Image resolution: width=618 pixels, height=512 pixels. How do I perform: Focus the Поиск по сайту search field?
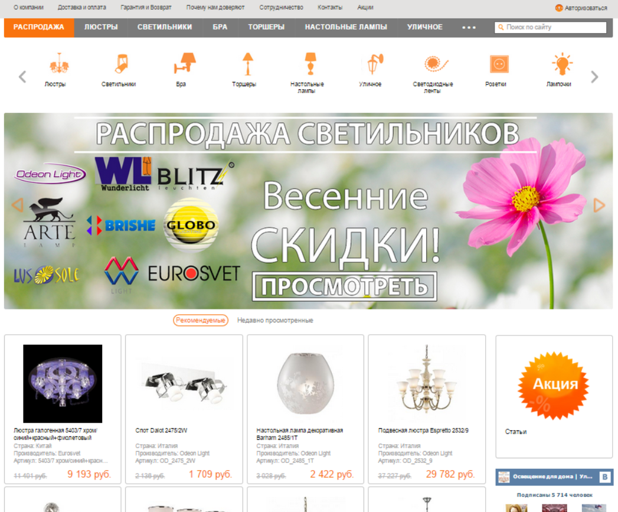coord(551,27)
